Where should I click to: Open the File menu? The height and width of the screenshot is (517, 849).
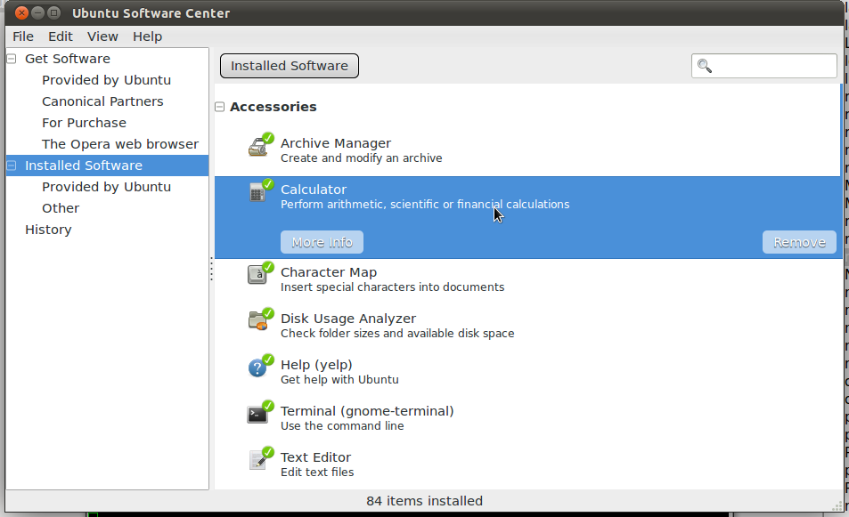click(x=23, y=36)
